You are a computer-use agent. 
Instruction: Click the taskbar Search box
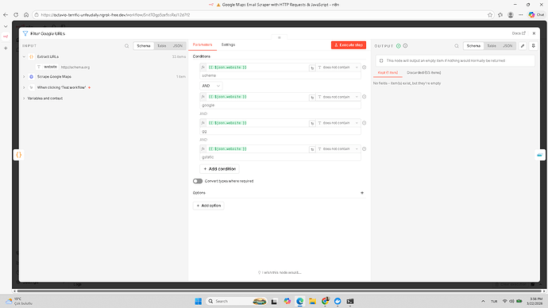click(237, 301)
